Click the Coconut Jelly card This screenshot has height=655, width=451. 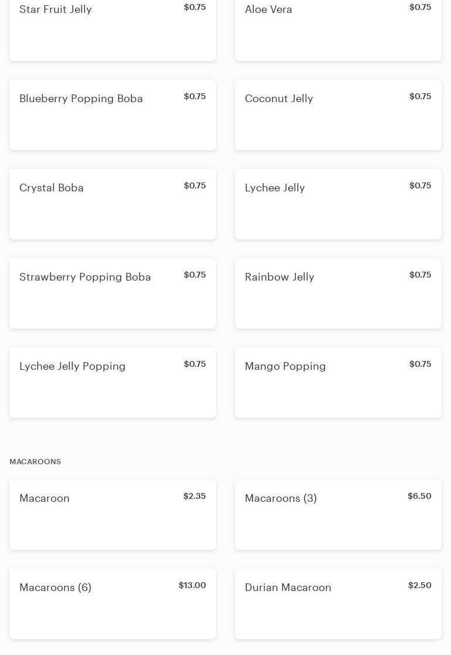[x=338, y=115]
